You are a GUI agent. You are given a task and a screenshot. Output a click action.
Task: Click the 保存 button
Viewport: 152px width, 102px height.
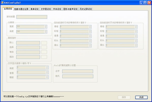point(124,97)
